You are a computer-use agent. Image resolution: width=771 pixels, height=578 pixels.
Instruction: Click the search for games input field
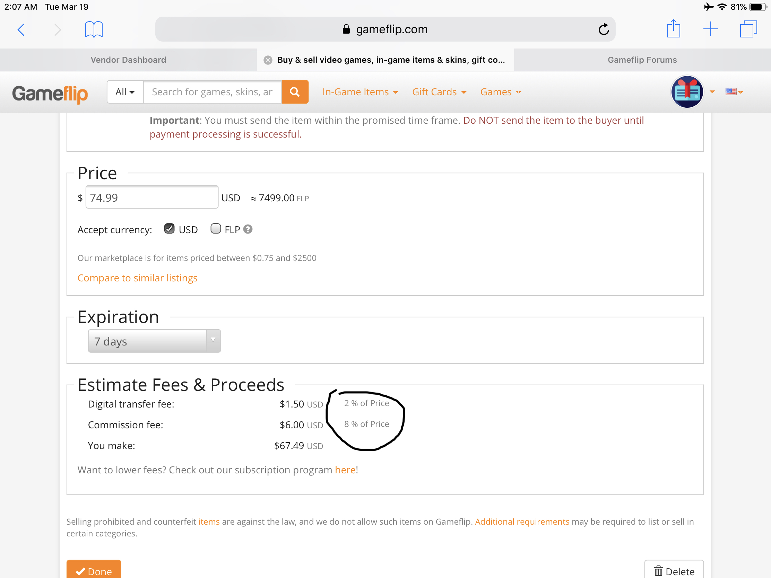pyautogui.click(x=212, y=91)
